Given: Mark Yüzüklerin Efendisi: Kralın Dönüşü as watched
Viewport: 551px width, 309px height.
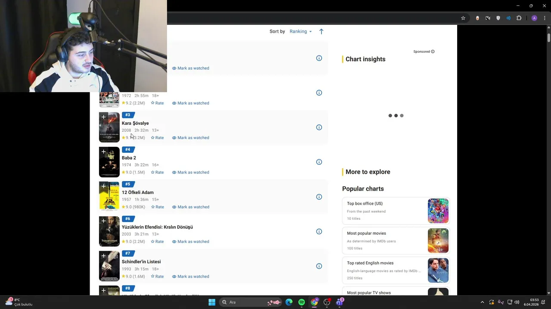Looking at the screenshot, I should click(191, 242).
